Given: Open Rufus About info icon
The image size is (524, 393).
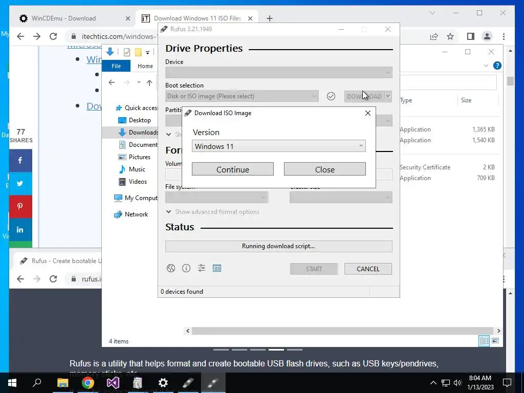Looking at the screenshot, I should (186, 268).
